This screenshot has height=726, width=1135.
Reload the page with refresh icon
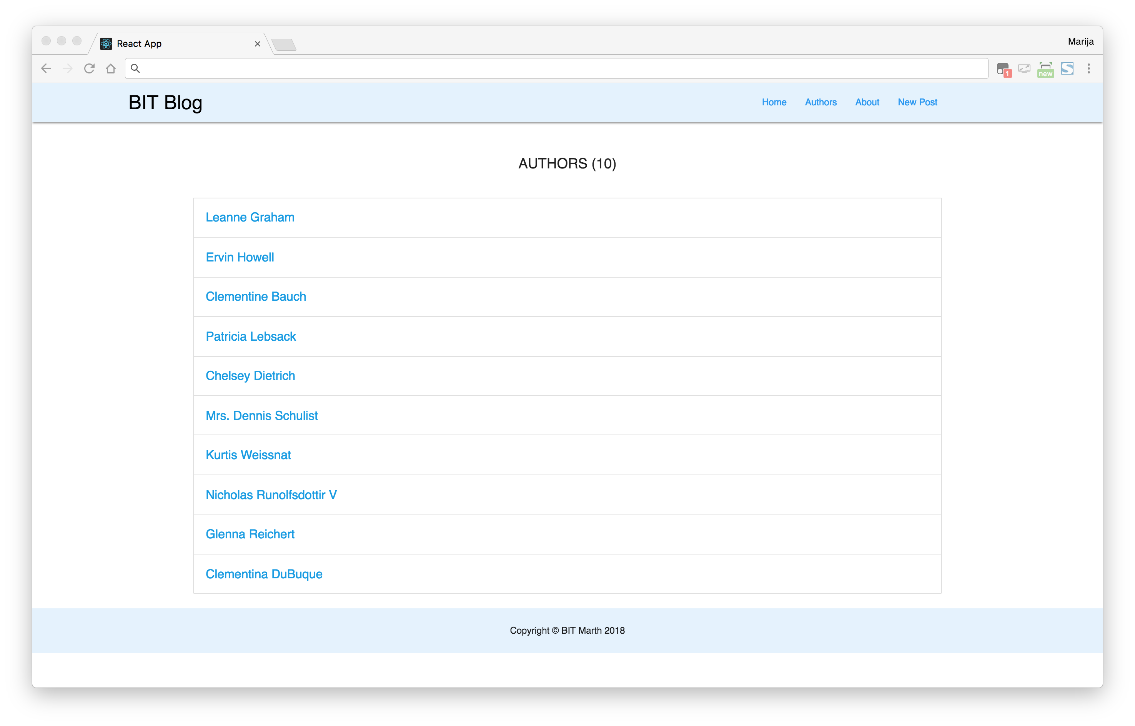pos(89,68)
